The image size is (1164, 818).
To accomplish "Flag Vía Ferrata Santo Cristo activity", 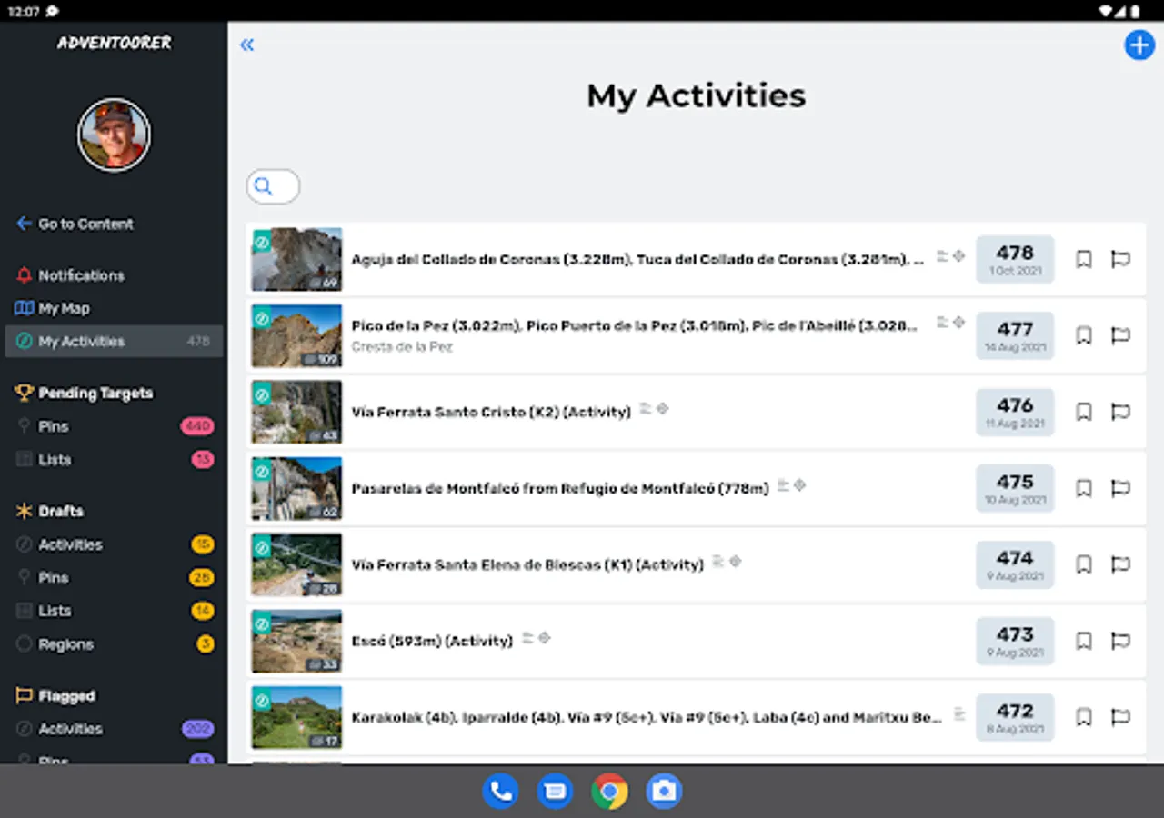I will click(x=1120, y=412).
